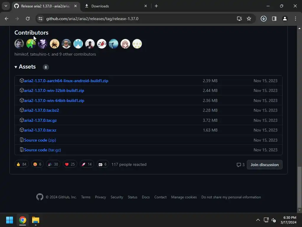
Task: Open the purple creature contributor avatar
Action: (x=42, y=44)
